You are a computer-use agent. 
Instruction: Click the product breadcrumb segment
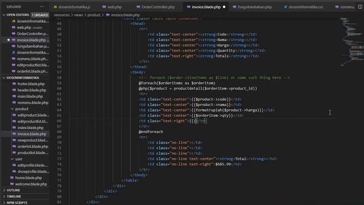coord(93,15)
